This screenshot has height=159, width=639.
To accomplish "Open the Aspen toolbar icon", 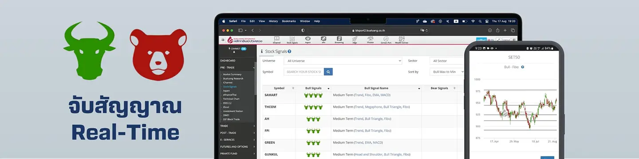I will [308, 40].
